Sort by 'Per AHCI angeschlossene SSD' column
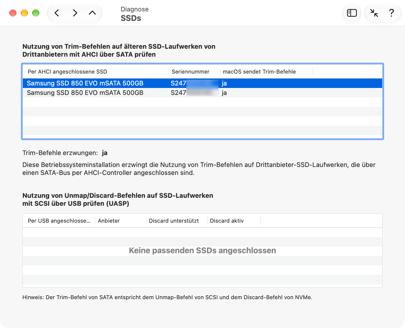The width and height of the screenshot is (405, 328). tap(96, 72)
